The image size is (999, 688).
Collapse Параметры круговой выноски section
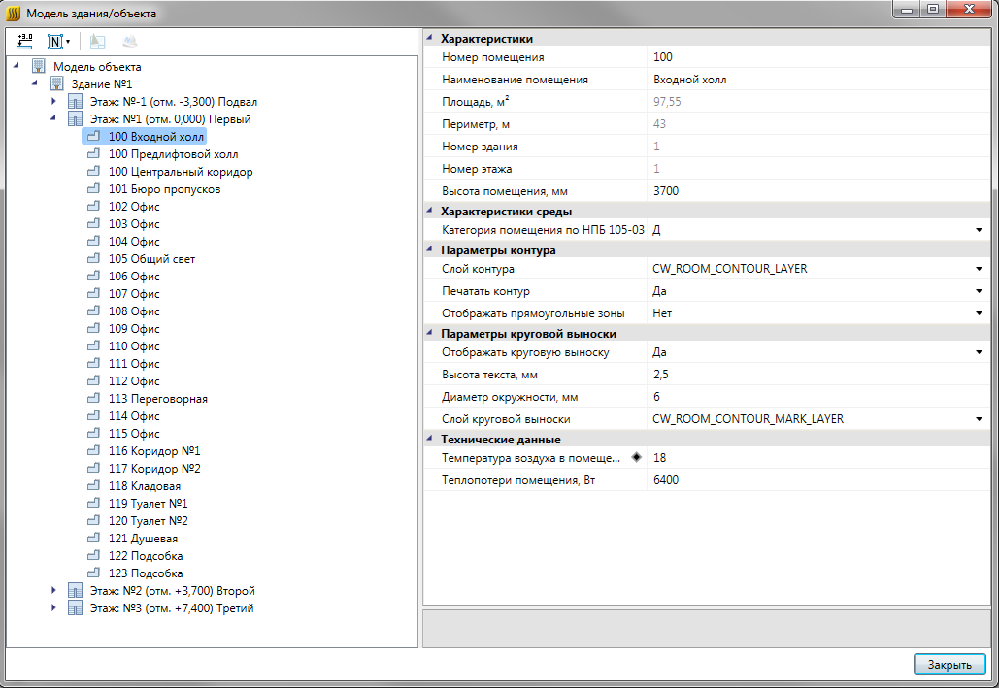(429, 333)
